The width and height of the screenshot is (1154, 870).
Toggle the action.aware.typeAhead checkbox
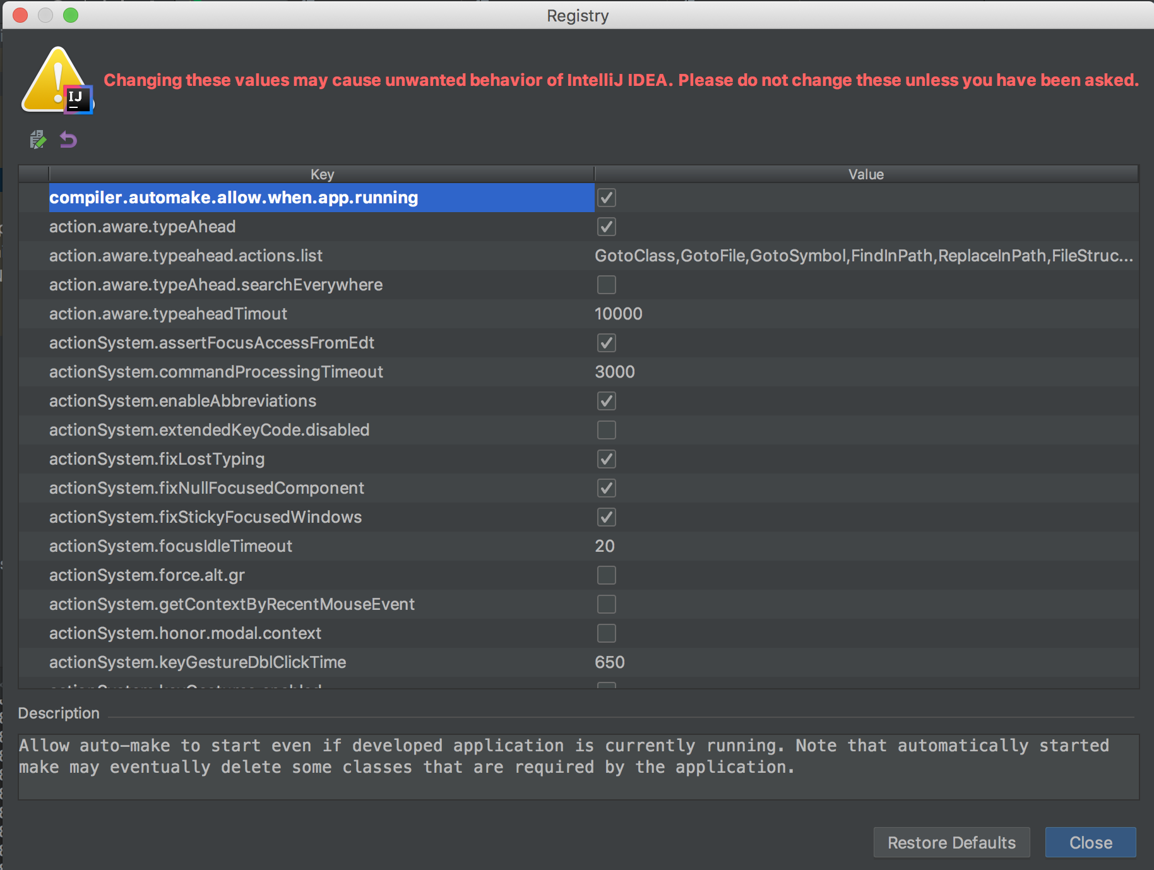[607, 227]
